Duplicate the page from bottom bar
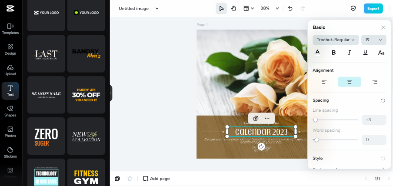 117,179
